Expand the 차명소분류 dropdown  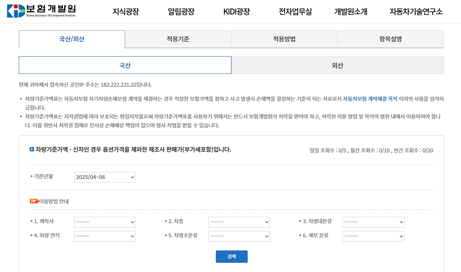[x=239, y=236]
